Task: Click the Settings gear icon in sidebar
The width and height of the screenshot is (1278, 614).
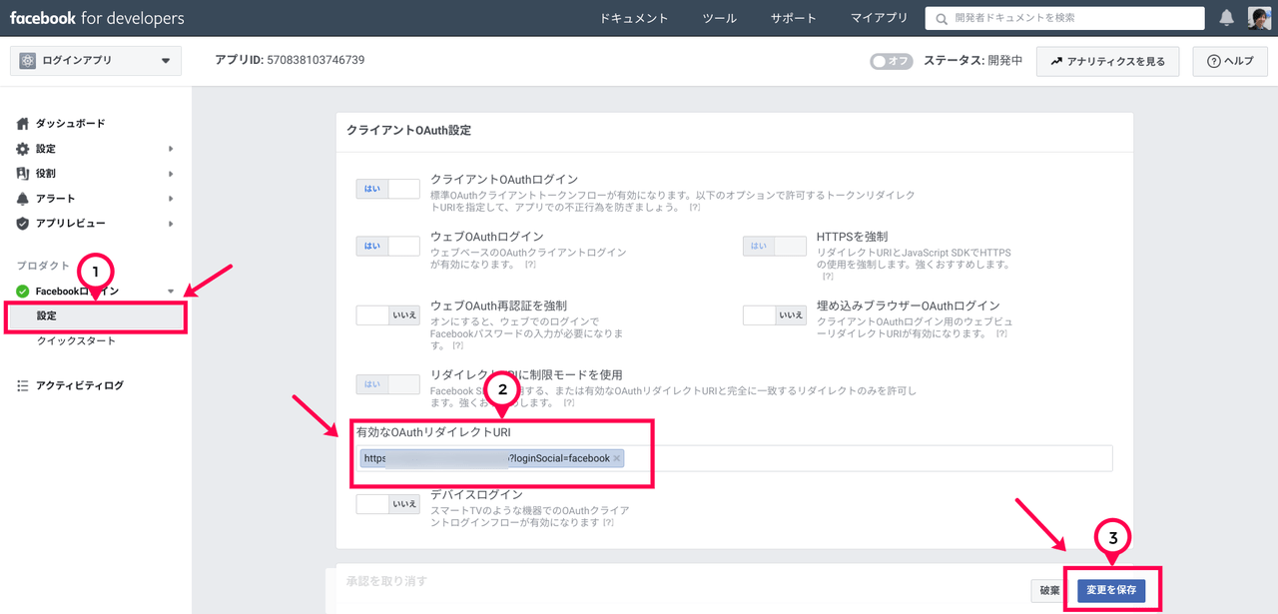Action: point(23,149)
